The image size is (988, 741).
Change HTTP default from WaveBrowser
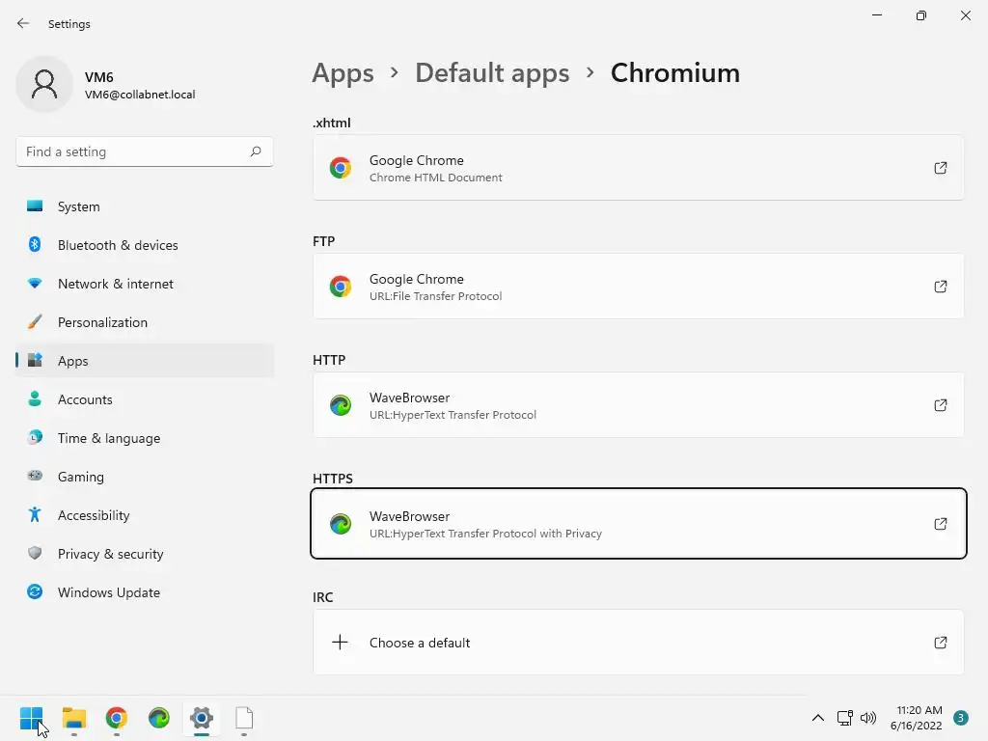[638, 405]
